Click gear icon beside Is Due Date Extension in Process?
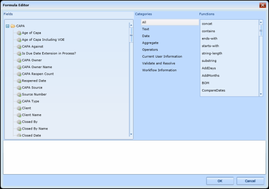The height and width of the screenshot is (189, 269). 19,53
